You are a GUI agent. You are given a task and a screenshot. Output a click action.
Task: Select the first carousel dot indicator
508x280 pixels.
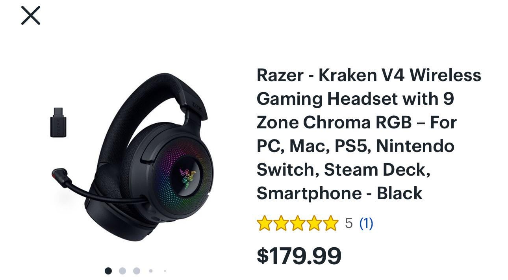click(x=108, y=271)
